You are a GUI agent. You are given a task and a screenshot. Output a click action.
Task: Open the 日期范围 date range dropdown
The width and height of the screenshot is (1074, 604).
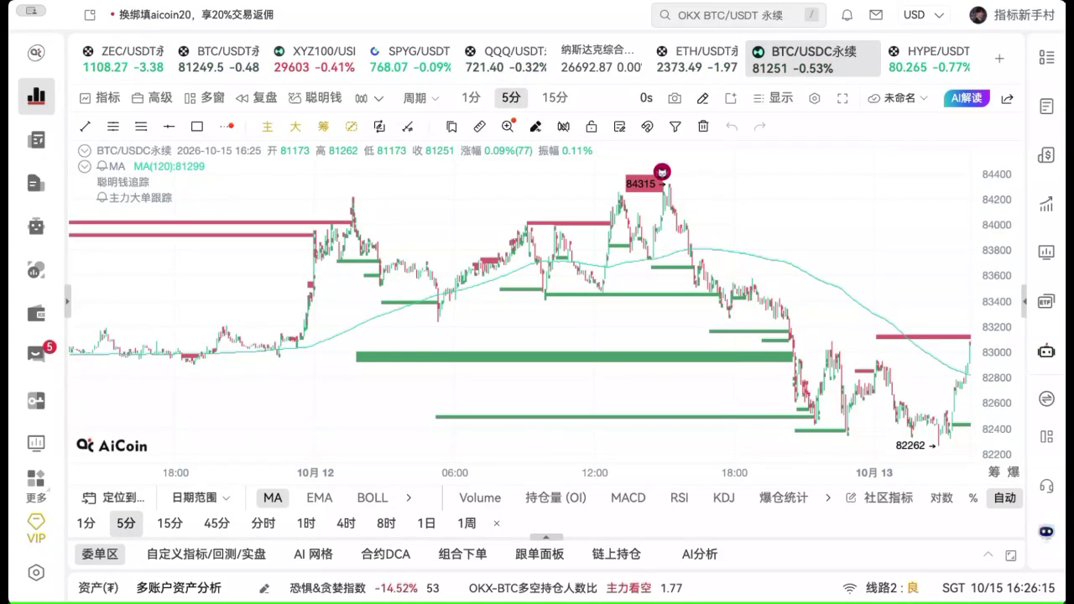coord(200,497)
